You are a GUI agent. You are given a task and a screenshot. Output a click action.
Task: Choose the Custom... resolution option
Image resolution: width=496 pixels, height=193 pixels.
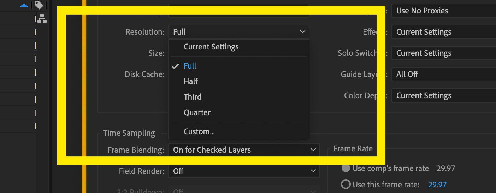[199, 132]
